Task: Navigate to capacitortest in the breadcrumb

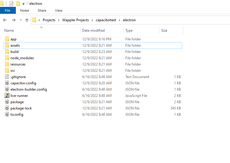Action: pos(106,20)
